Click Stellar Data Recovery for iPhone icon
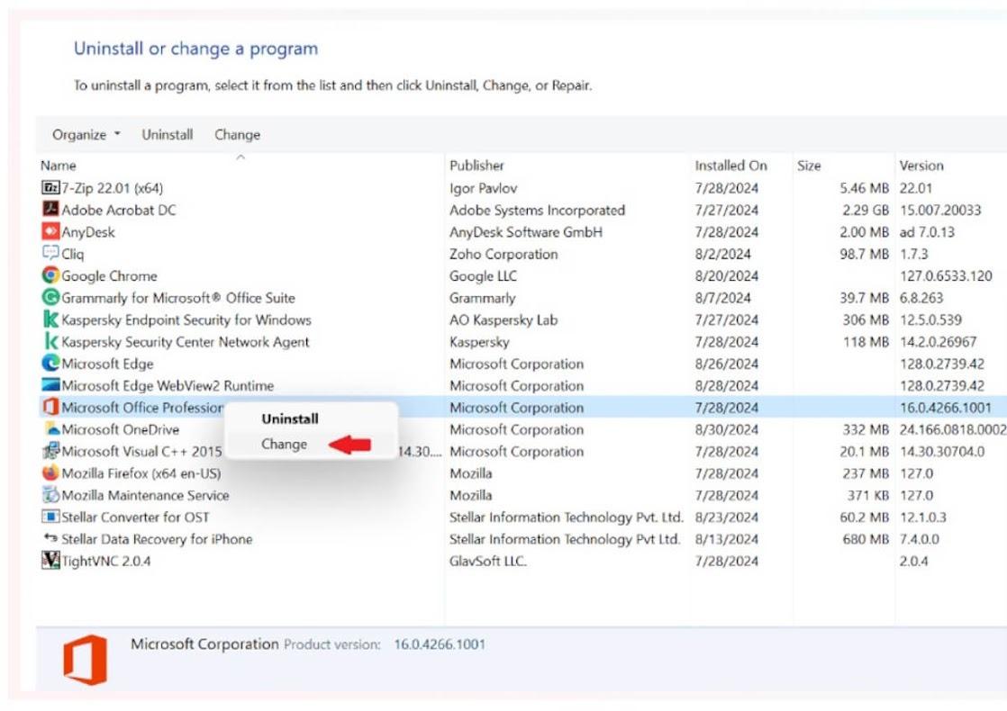Viewport: 1007px width, 711px height. tap(50, 538)
